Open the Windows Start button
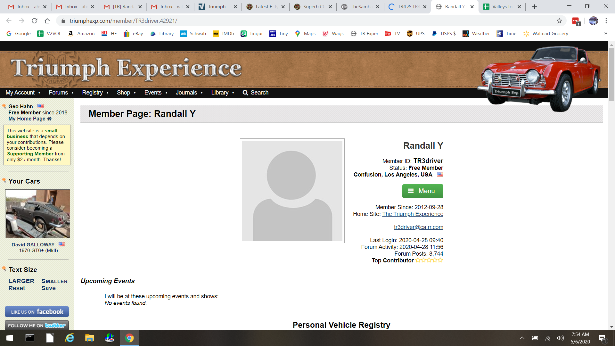This screenshot has height=346, width=615. click(10, 338)
